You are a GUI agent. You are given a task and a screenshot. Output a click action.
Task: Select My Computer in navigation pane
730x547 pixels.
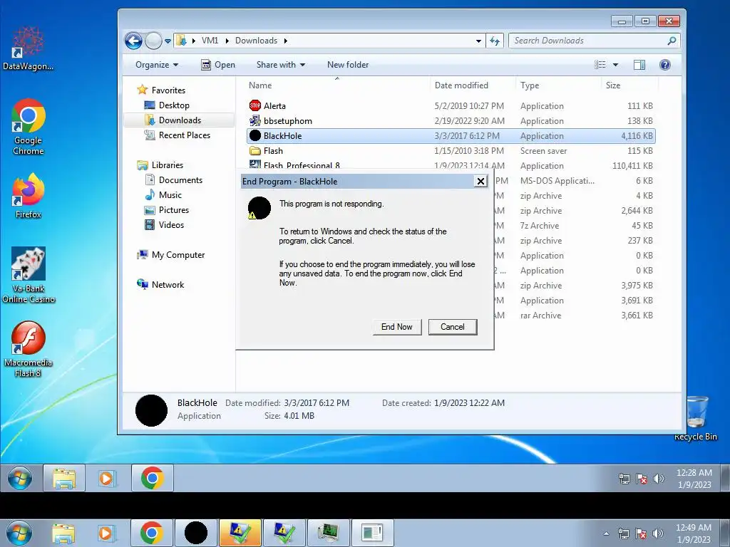[x=171, y=255]
